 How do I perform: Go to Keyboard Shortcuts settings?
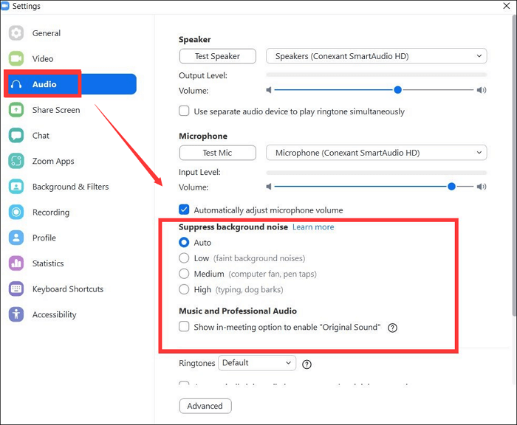(x=67, y=289)
